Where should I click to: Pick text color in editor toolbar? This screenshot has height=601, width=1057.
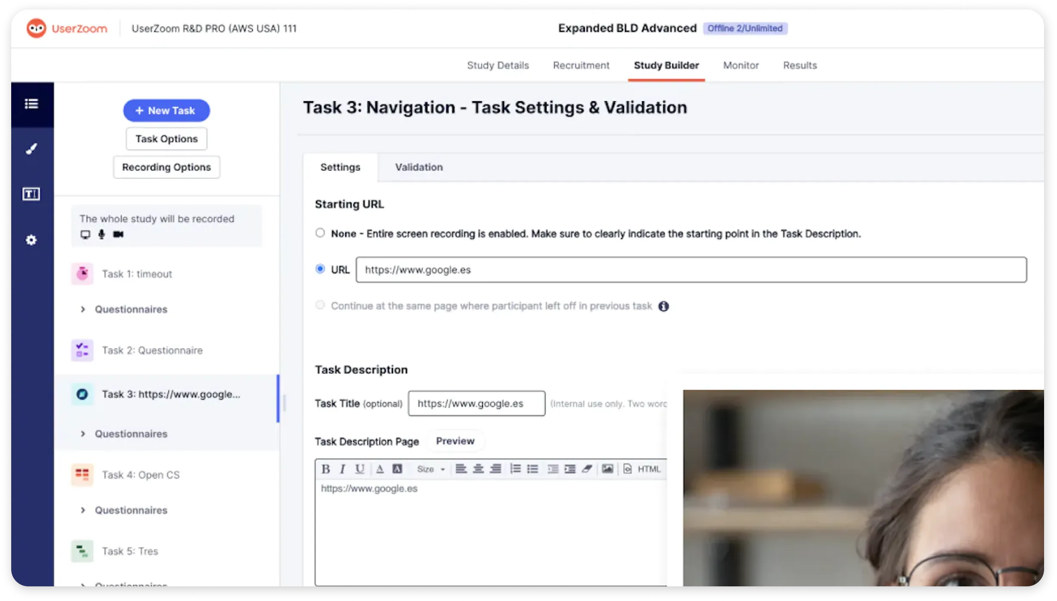(x=380, y=469)
